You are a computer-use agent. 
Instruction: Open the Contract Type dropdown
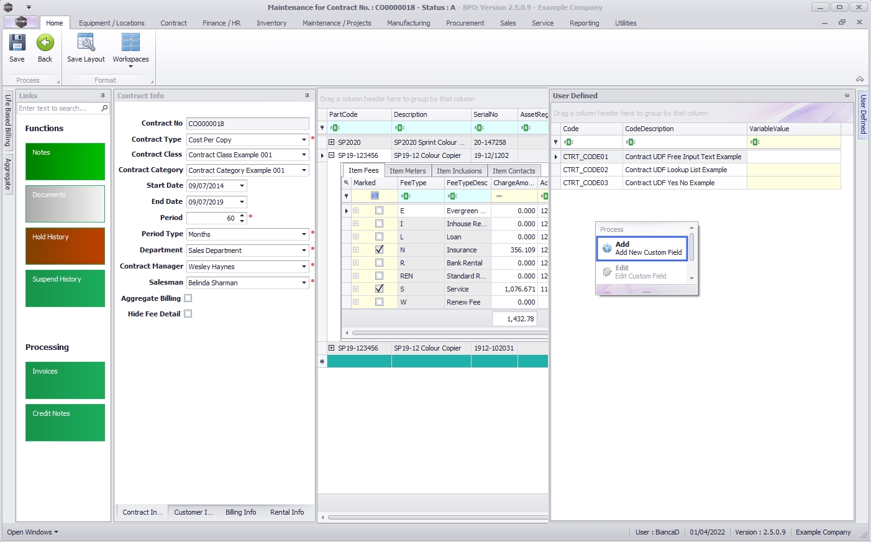pos(304,140)
